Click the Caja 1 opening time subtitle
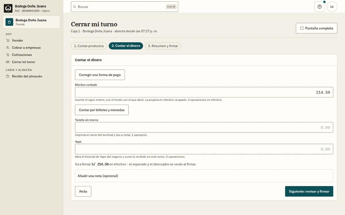The width and height of the screenshot is (345, 215). (x=114, y=31)
